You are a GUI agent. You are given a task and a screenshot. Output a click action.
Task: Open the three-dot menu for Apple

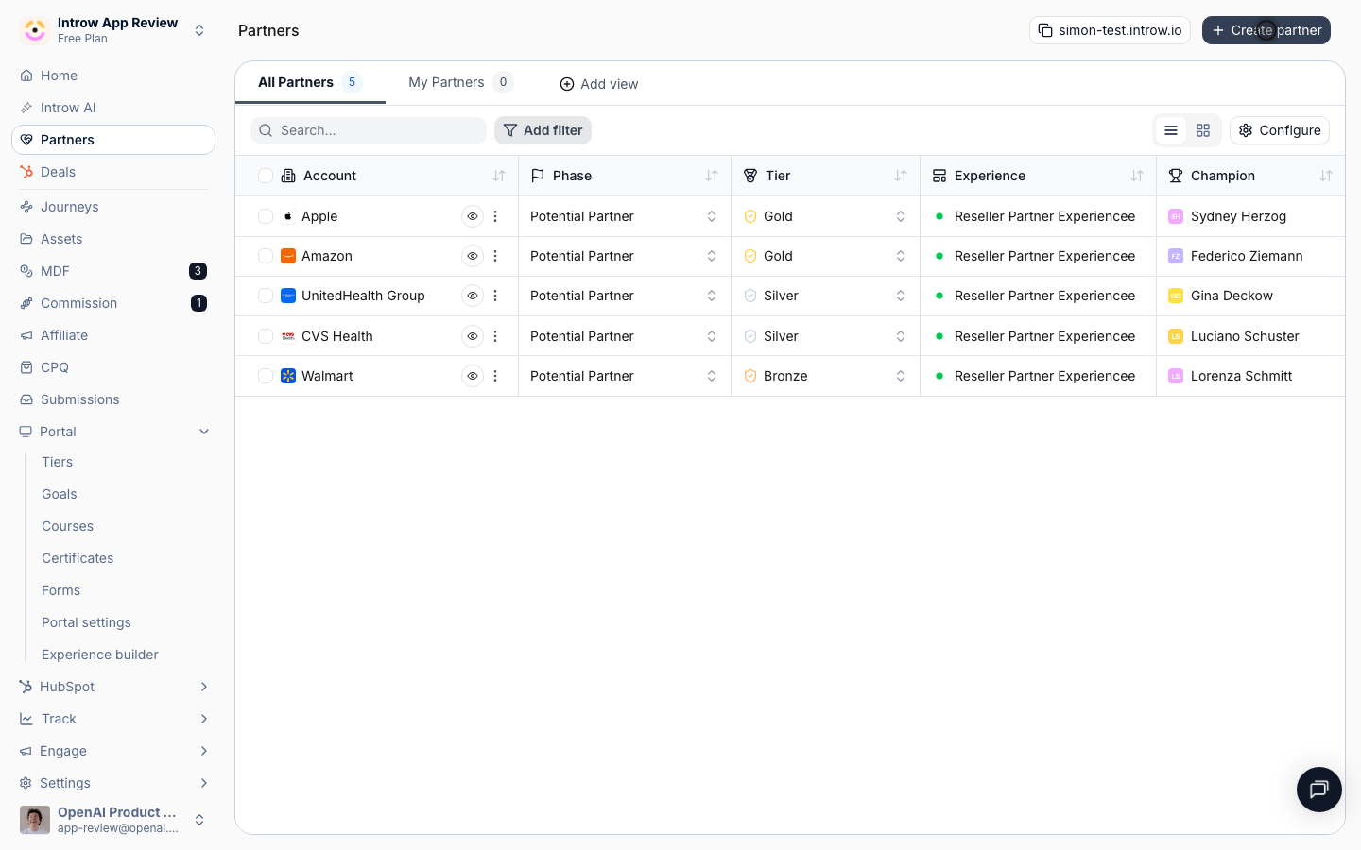coord(495,216)
